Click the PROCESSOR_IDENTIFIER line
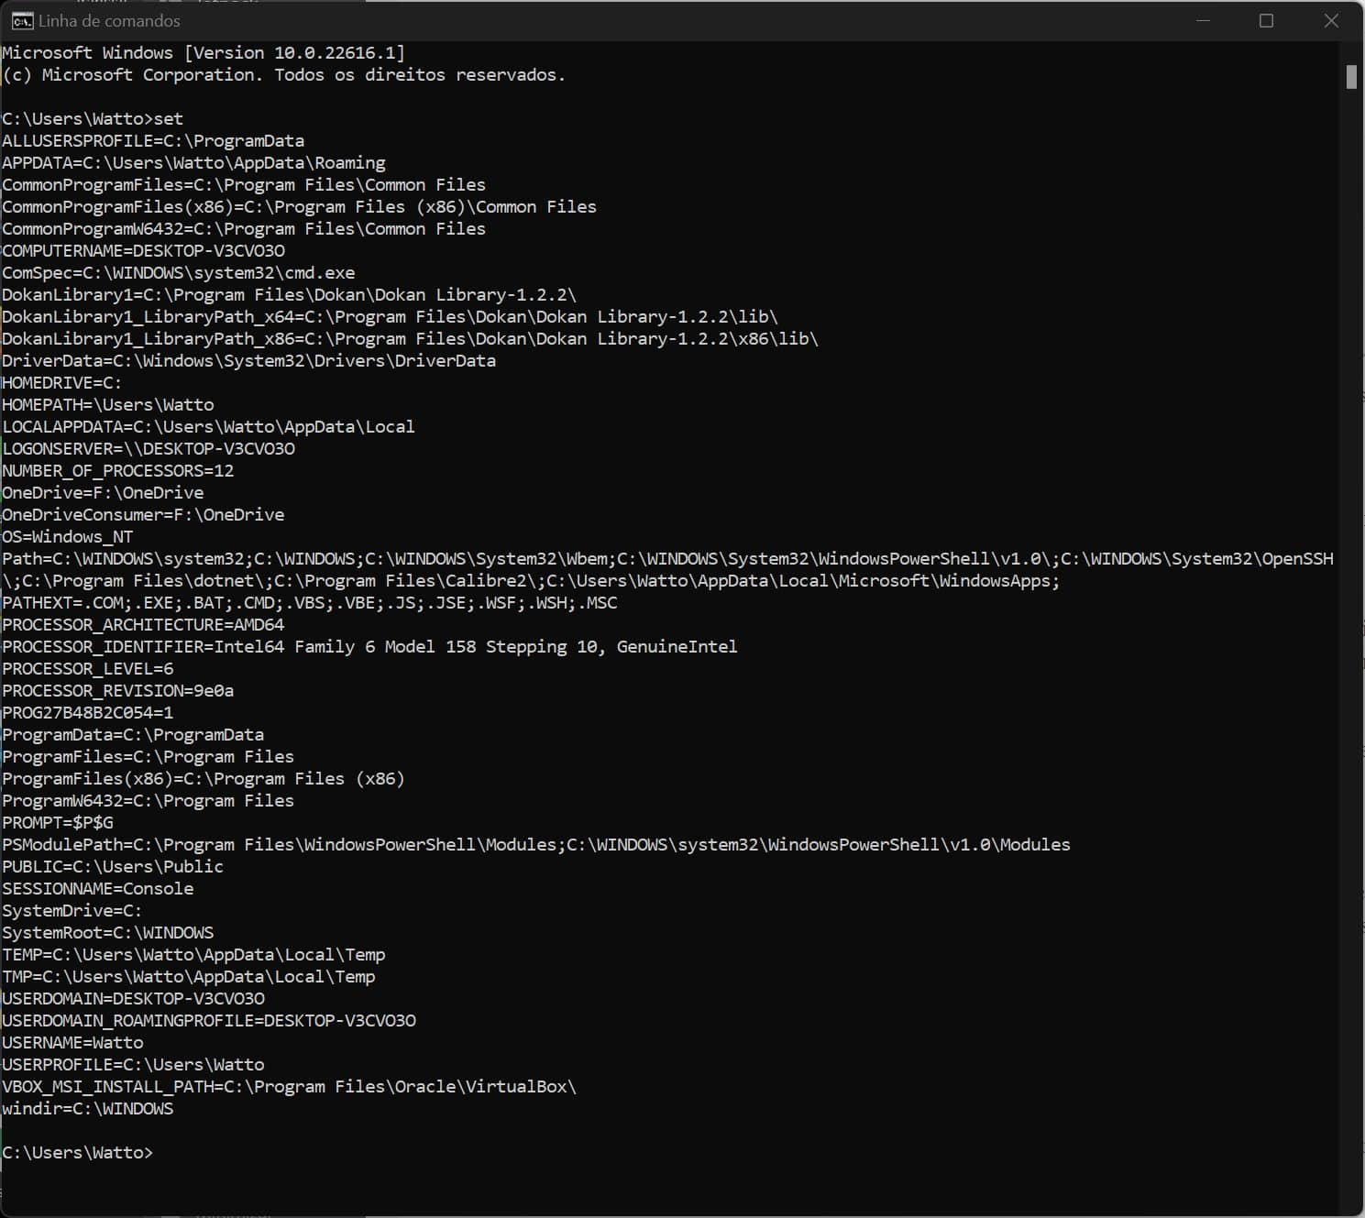The width and height of the screenshot is (1365, 1218). [369, 646]
